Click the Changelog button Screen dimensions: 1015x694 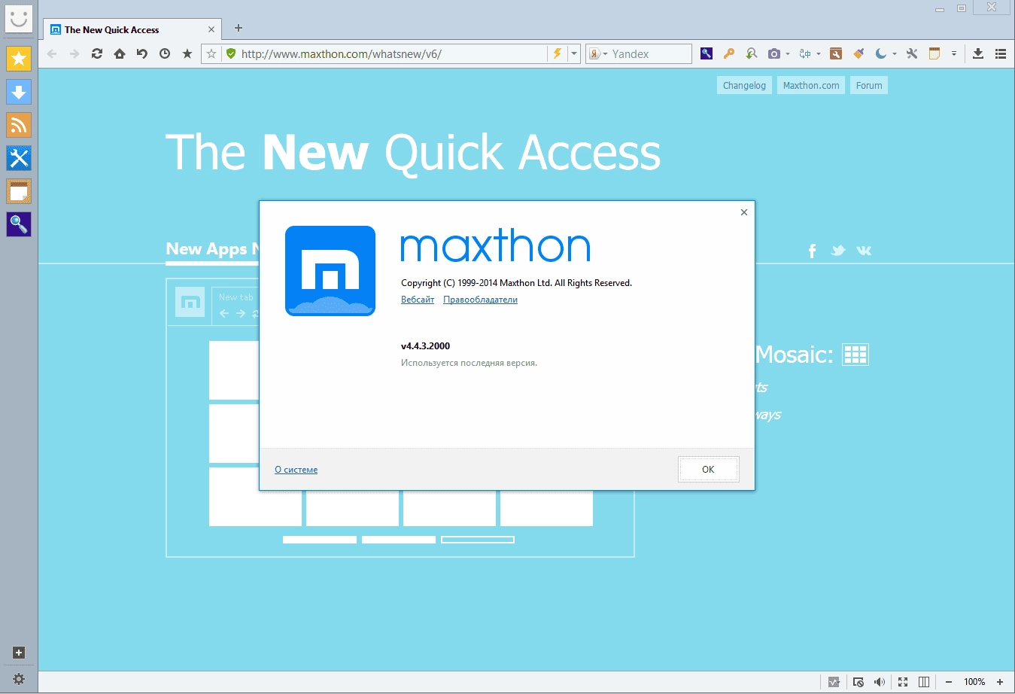[744, 85]
